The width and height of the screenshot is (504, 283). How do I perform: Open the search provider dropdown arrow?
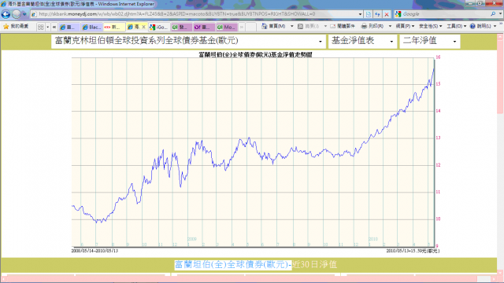[x=501, y=14]
